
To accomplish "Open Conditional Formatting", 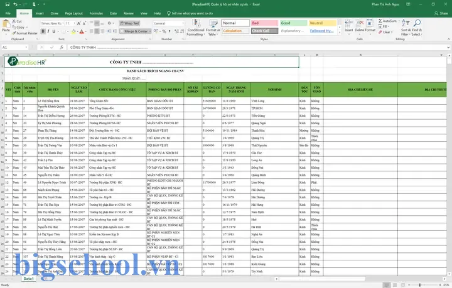I will click(196, 28).
